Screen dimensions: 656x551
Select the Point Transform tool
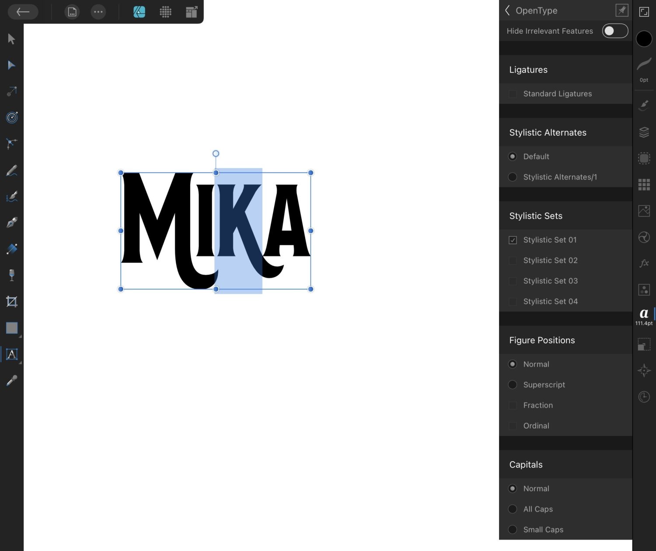pos(12,91)
